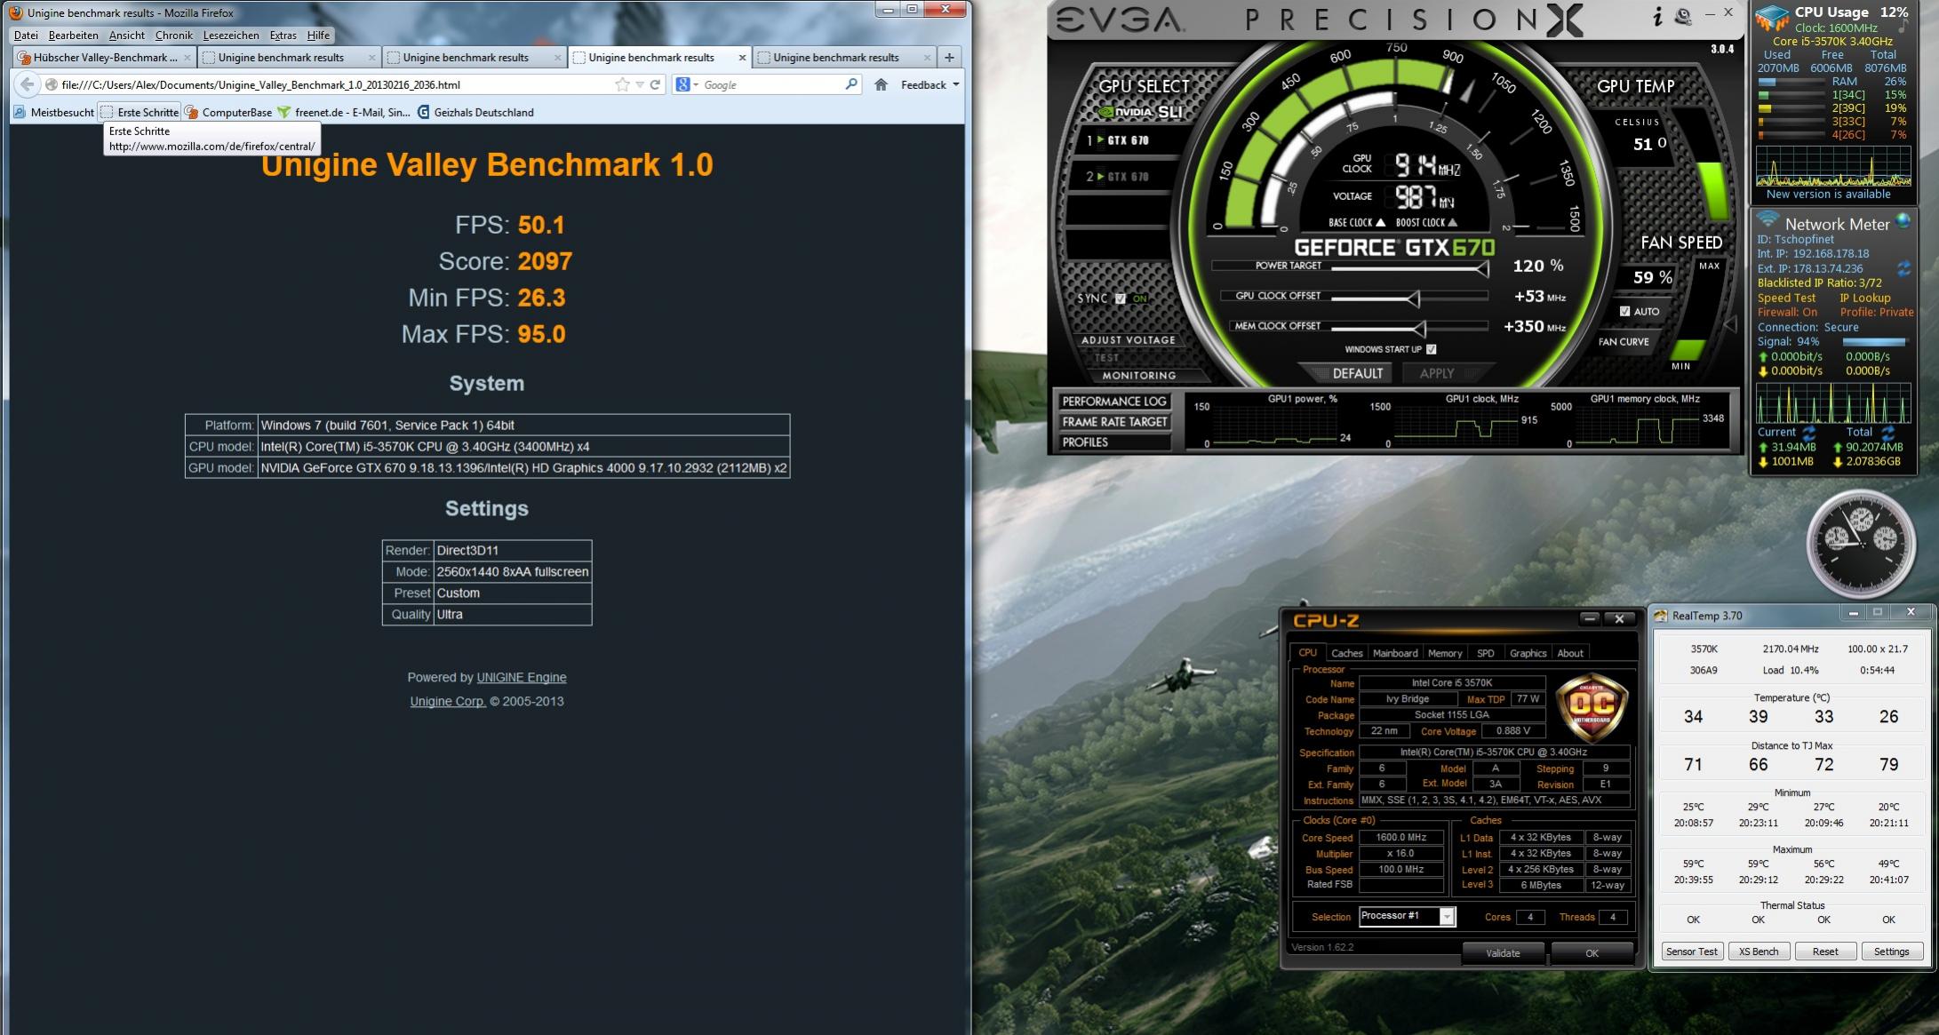Click the Firefox home icon

[x=881, y=84]
